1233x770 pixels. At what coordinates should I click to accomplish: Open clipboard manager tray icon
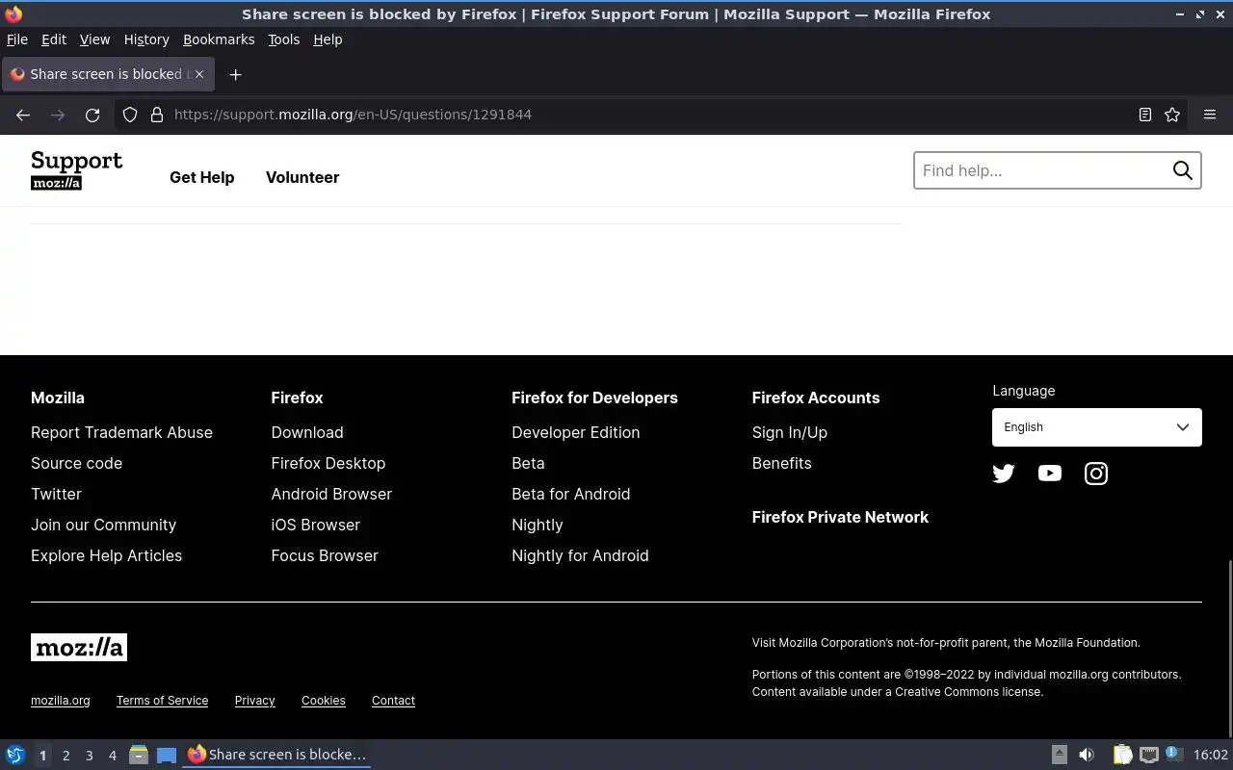1122,755
